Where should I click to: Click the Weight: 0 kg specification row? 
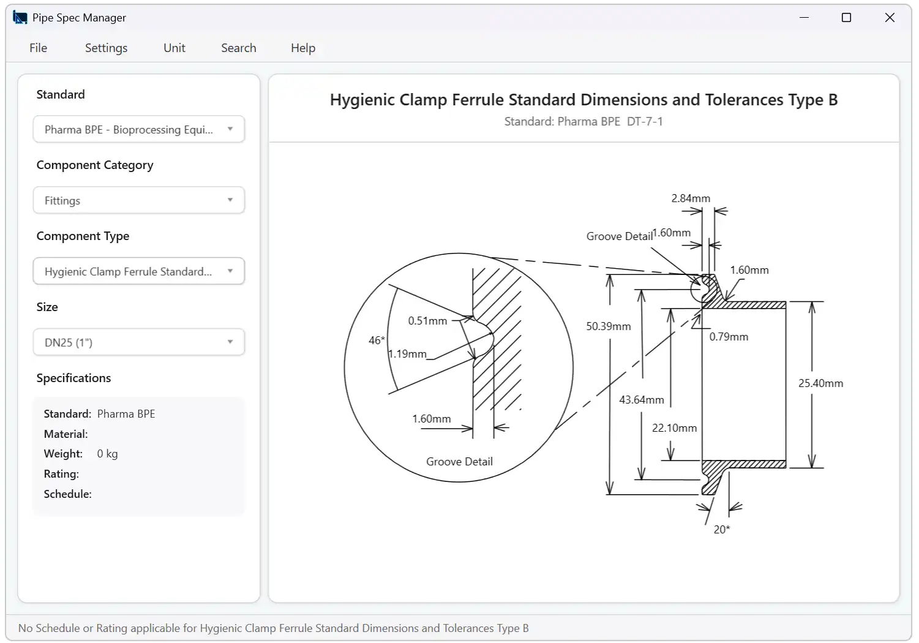pos(81,454)
